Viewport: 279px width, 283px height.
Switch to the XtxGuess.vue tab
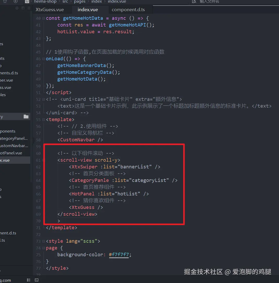50,10
